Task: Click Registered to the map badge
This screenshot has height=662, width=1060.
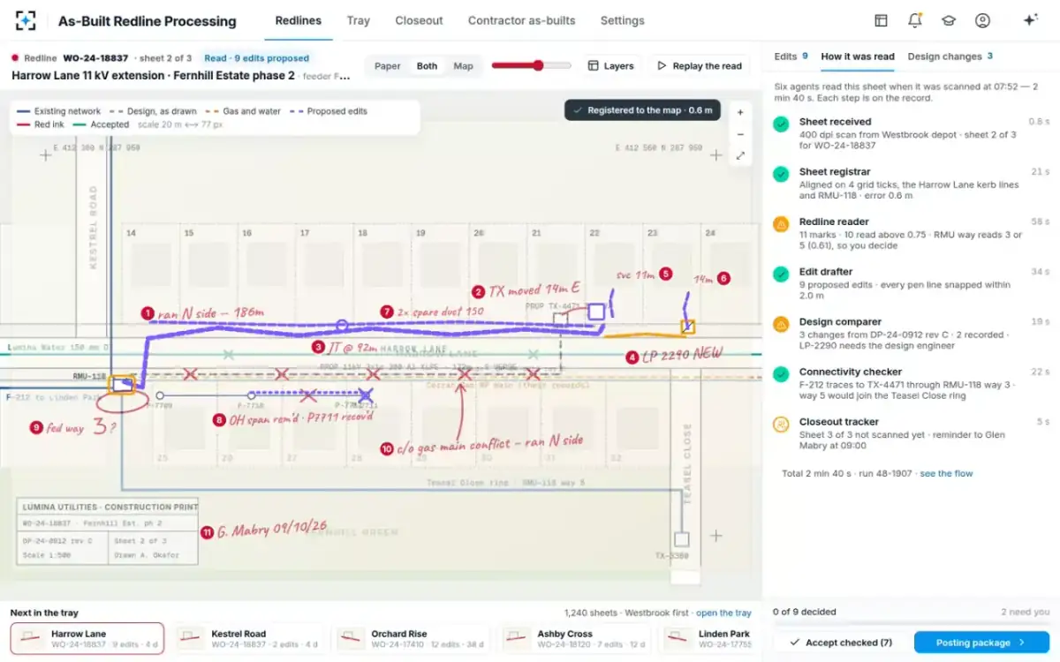Action: [x=643, y=110]
